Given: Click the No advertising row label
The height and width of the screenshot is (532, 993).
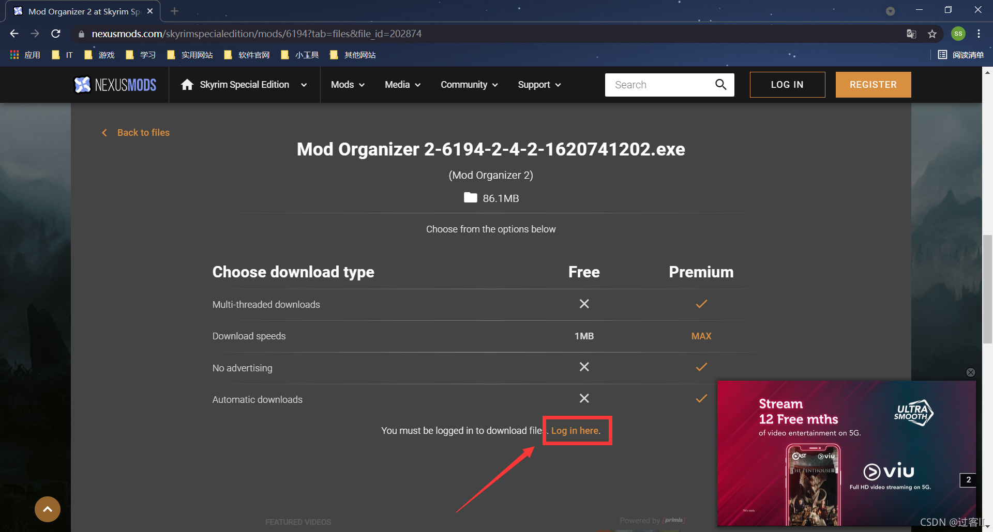Looking at the screenshot, I should [x=243, y=368].
